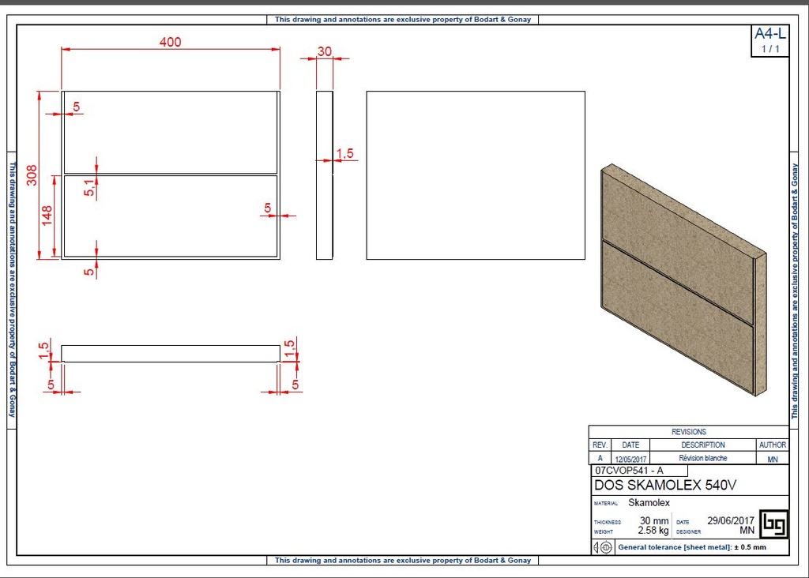Click the projection symbol beside General tolerance

601,547
